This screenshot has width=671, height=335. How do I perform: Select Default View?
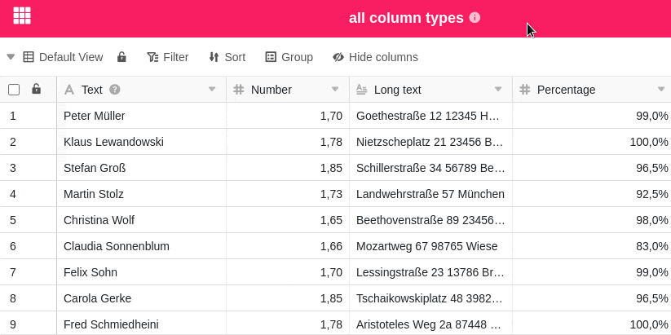(x=63, y=57)
